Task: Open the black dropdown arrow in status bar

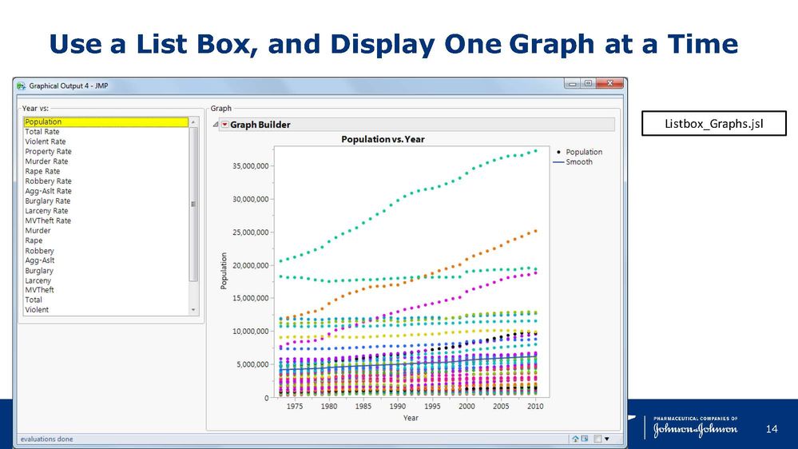Action: pos(606,439)
